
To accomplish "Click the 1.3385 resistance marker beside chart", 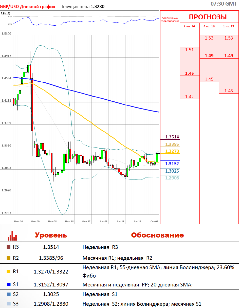I will point(172,144).
